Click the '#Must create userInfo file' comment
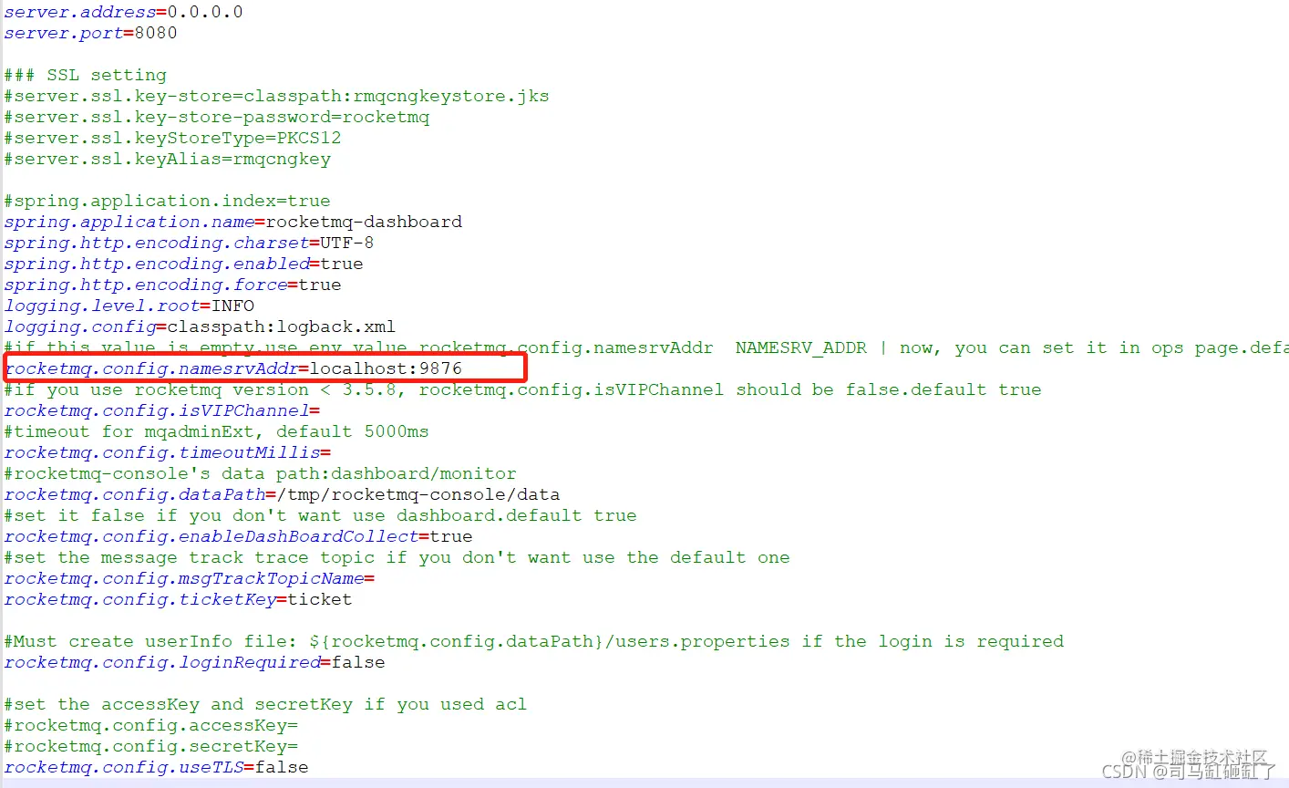The image size is (1289, 788). (533, 641)
